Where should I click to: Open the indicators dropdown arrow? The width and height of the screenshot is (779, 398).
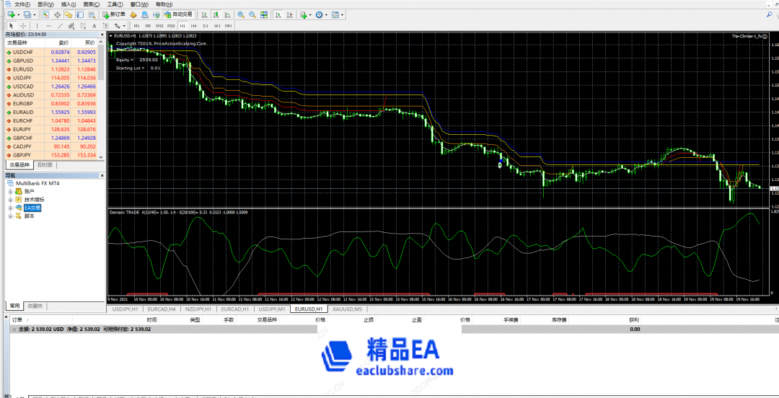pyautogui.click(x=310, y=15)
